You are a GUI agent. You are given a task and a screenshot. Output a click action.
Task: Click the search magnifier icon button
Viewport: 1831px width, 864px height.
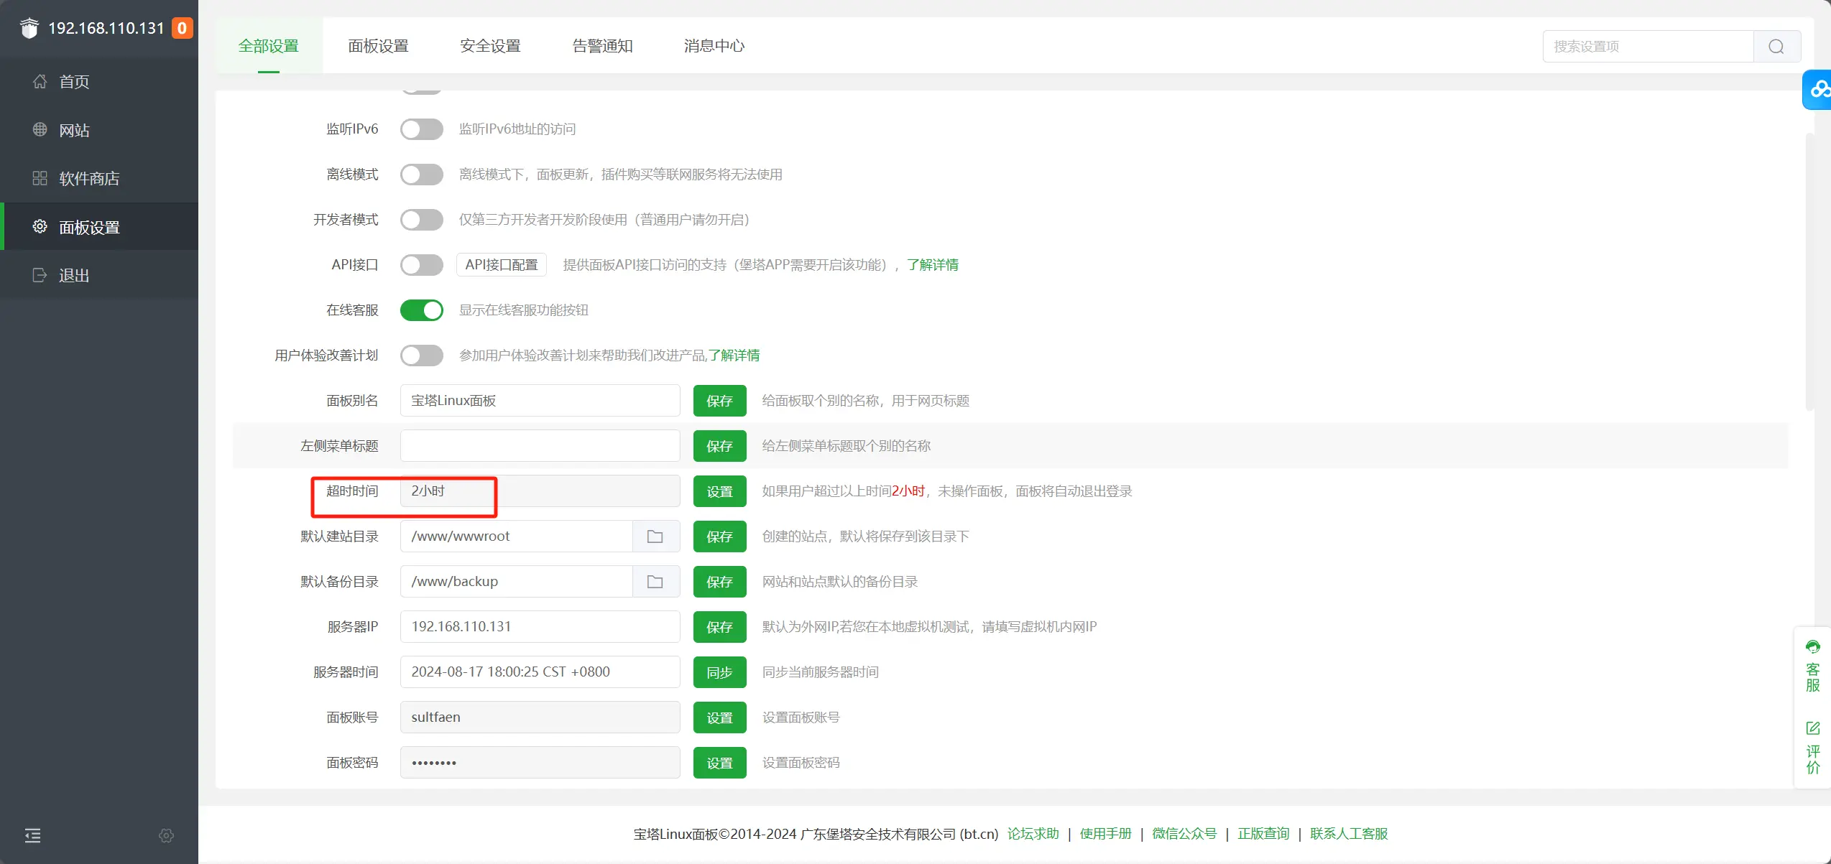point(1776,47)
